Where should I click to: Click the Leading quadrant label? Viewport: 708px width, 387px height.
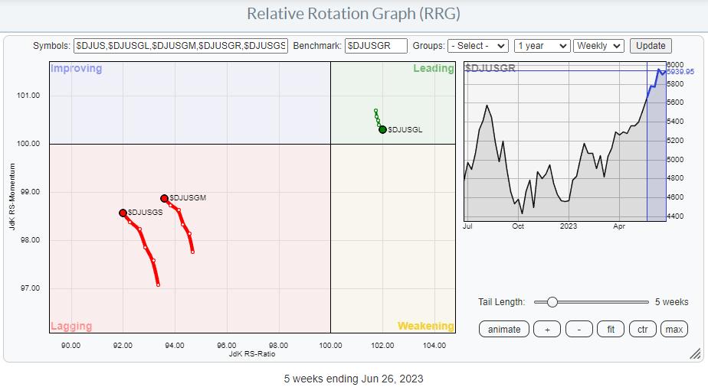(x=433, y=68)
